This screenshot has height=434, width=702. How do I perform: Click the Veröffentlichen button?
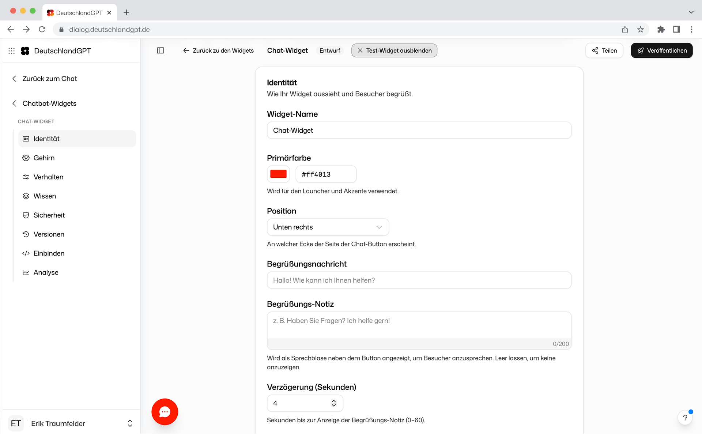(662, 50)
